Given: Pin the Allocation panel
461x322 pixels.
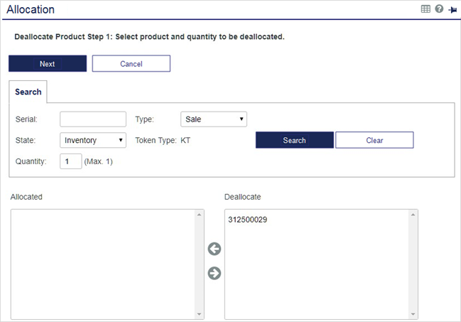Looking at the screenshot, I should [x=452, y=10].
